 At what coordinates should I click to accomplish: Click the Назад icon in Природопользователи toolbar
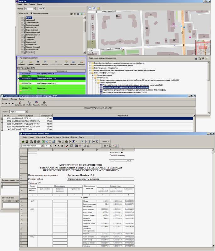[66, 62]
